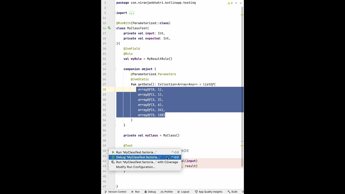345x194 pixels.
Task: Click the folded '...' after import
Action: coord(132,13)
